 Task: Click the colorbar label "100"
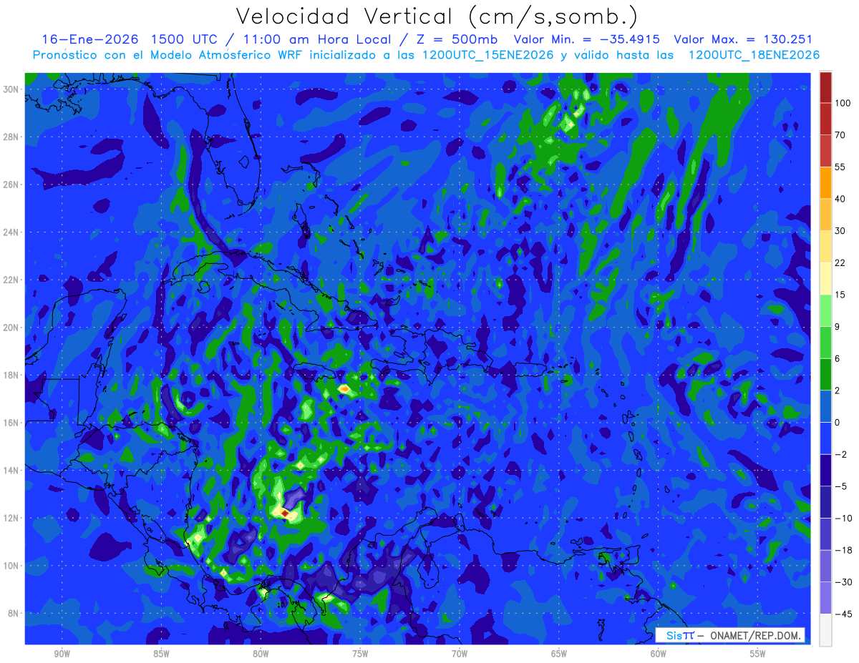click(843, 103)
